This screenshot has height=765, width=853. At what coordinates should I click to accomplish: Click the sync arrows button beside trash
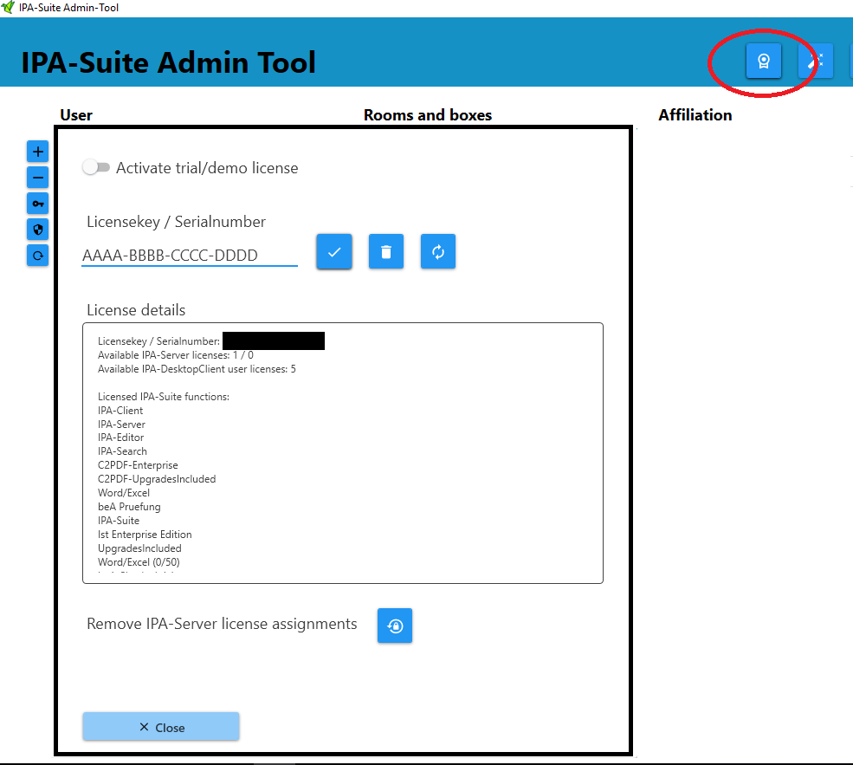click(x=438, y=252)
